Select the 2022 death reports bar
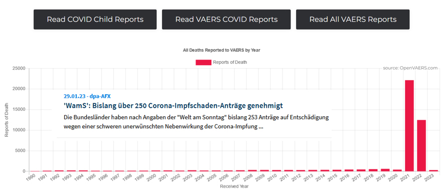 421,145
